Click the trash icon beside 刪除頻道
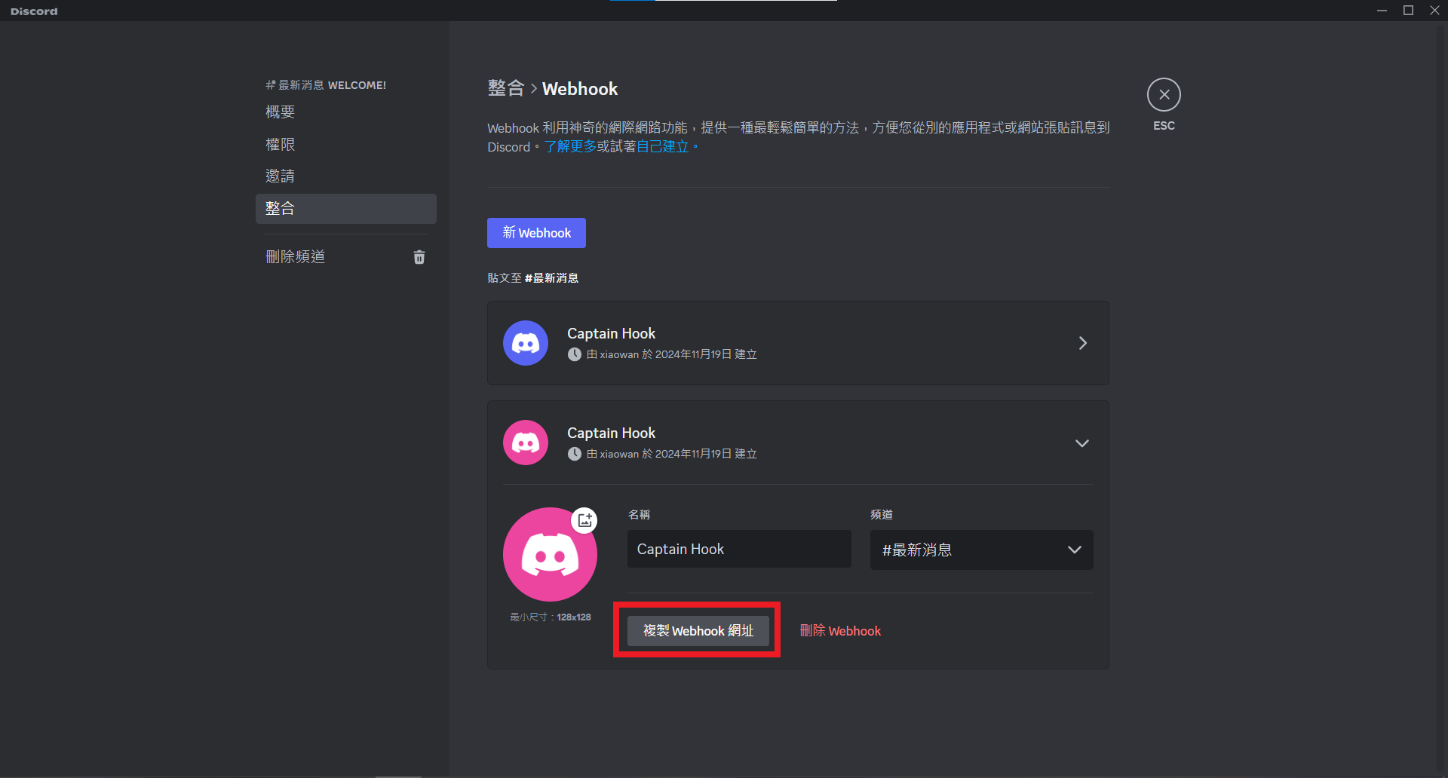 tap(419, 257)
